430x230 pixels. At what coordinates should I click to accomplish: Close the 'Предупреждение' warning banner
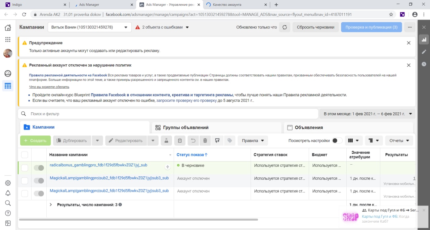(408, 43)
